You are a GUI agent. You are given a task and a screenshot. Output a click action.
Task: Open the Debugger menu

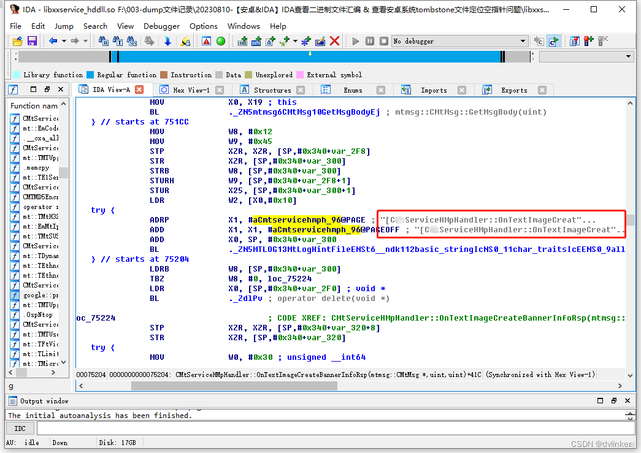pos(161,26)
